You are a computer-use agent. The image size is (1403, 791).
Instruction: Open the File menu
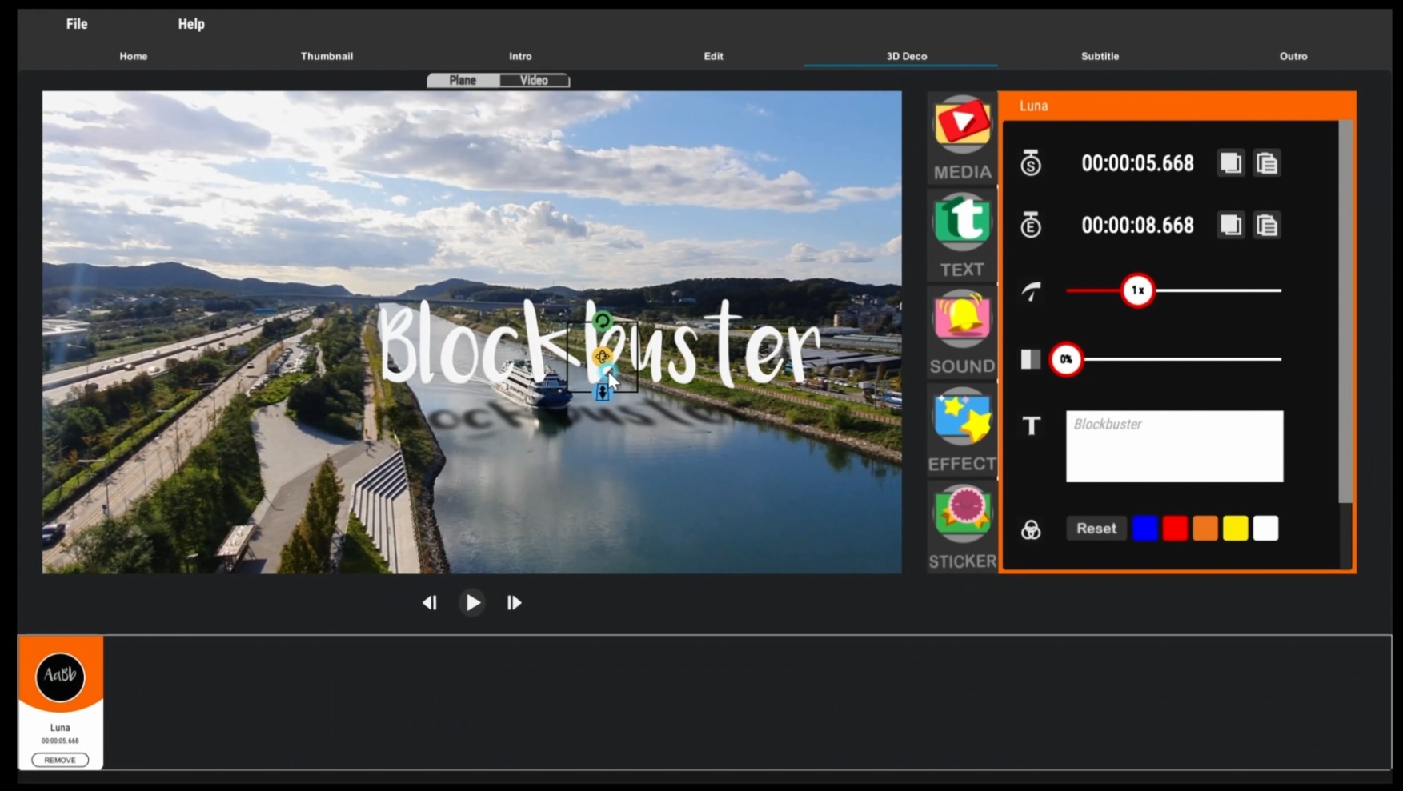tap(77, 24)
